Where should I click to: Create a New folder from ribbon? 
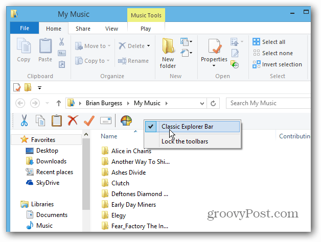point(168,53)
